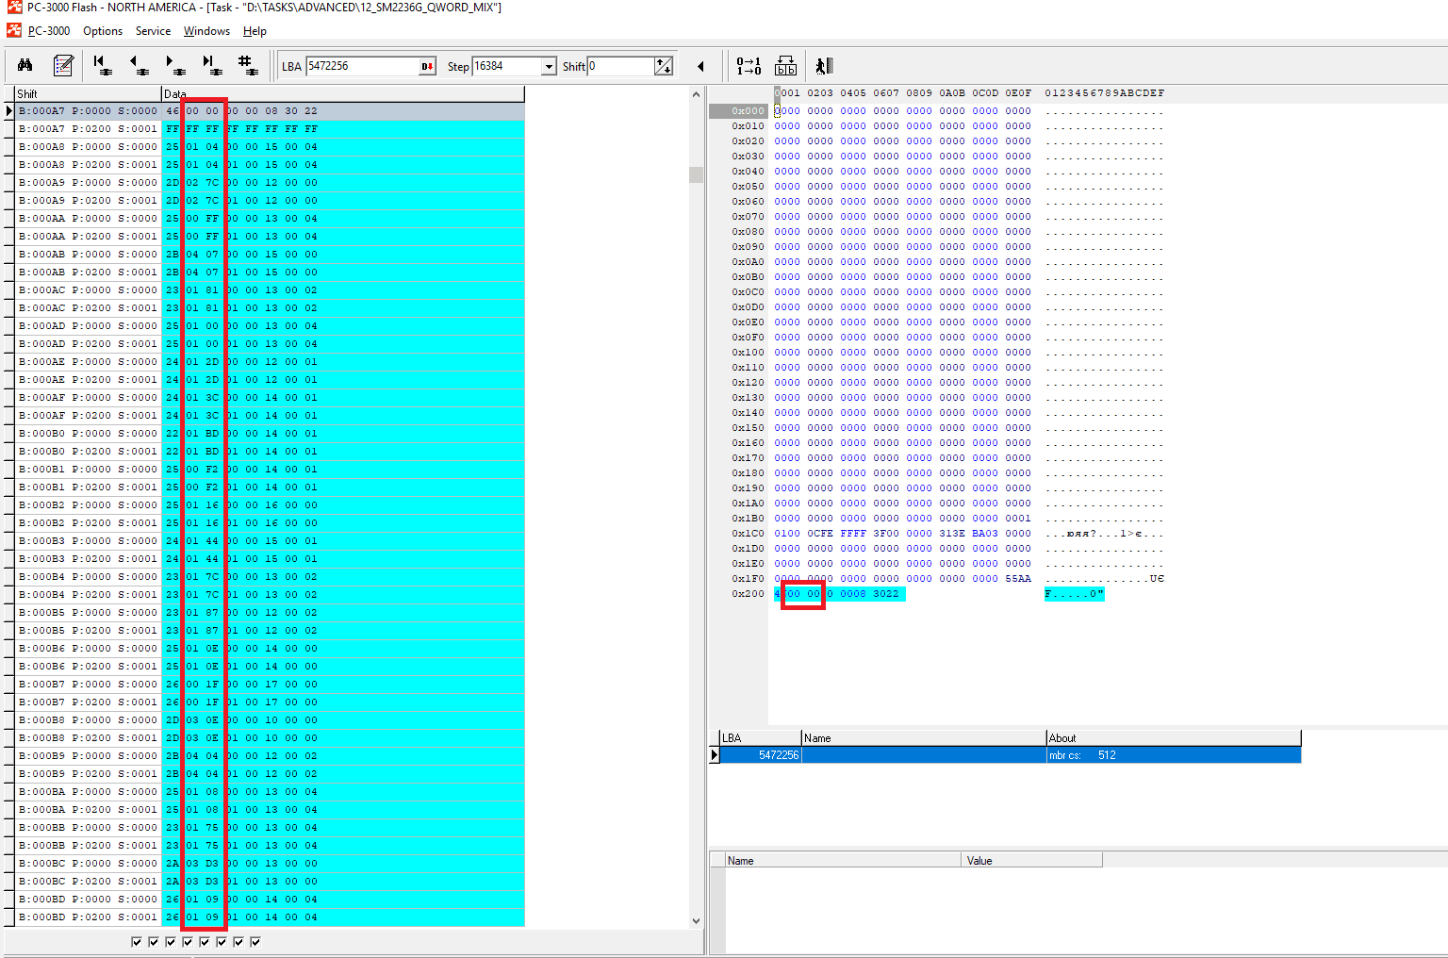Step to next position toolbar icon
Screen dimensions: 1448x958
(x=175, y=65)
